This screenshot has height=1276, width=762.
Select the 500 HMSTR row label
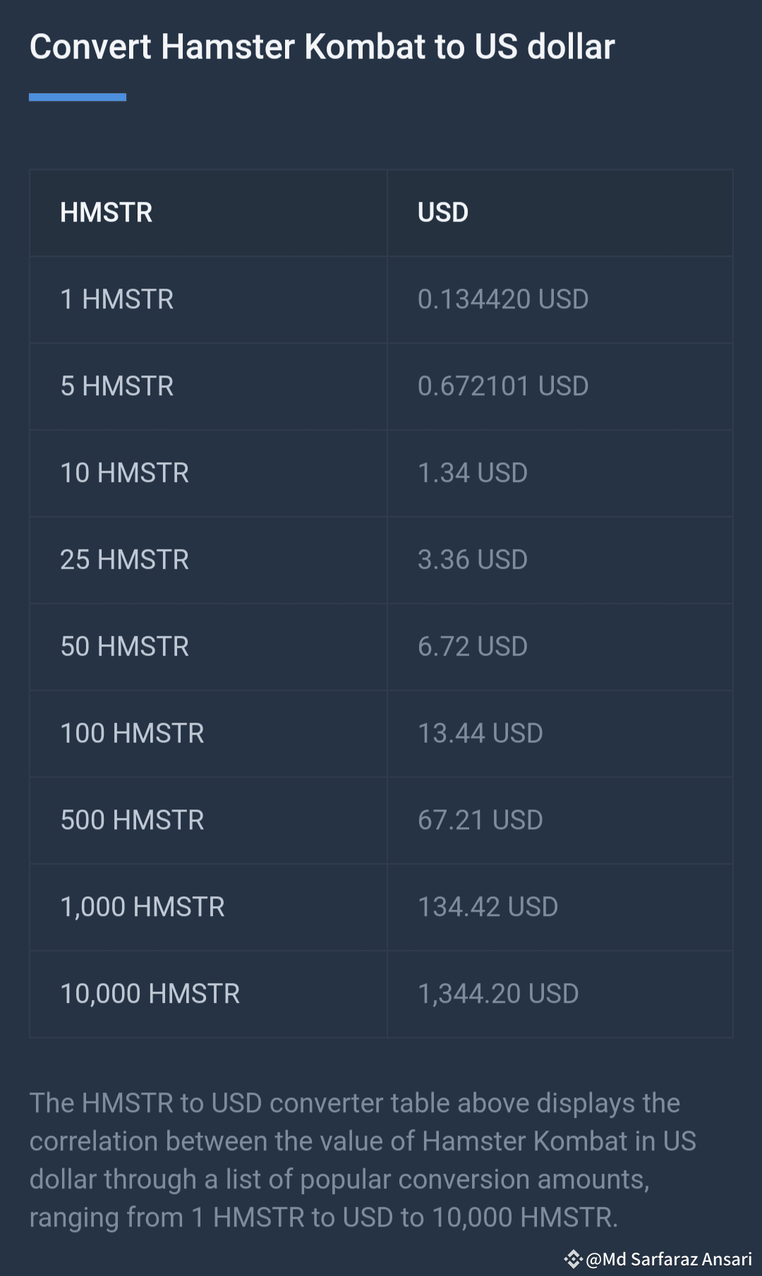(133, 820)
